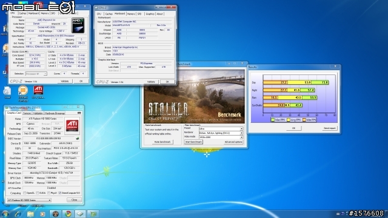Open the GPU selector dropdown in GPU-Z
The image size is (388, 218).
(29, 200)
